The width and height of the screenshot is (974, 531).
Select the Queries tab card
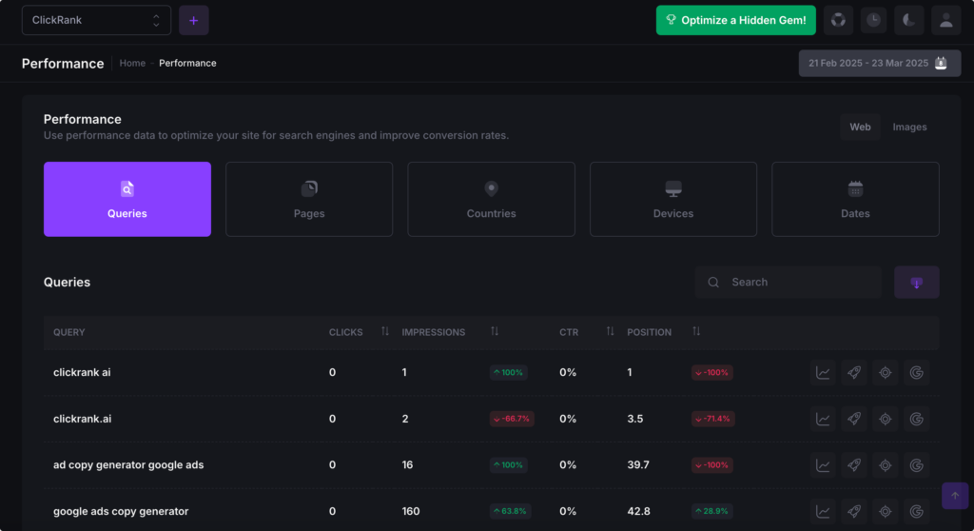coord(127,199)
